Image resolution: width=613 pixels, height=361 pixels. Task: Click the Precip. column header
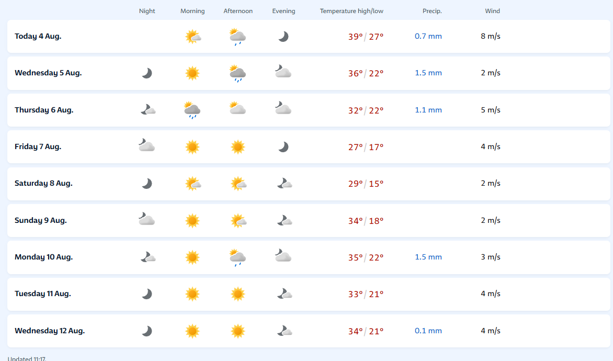(x=432, y=11)
